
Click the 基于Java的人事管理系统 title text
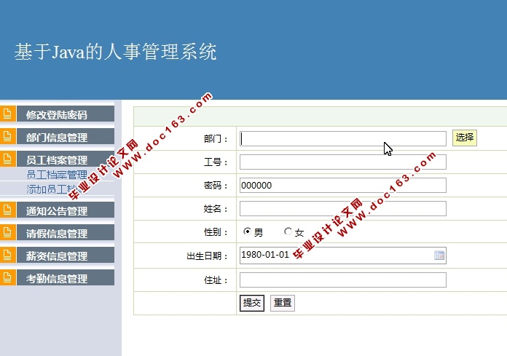tap(115, 52)
